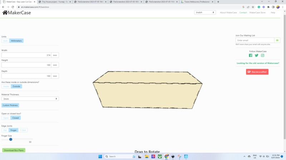Open old version of Makercase link
Image resolution: width=286 pixels, height=160 pixels.
tap(258, 63)
